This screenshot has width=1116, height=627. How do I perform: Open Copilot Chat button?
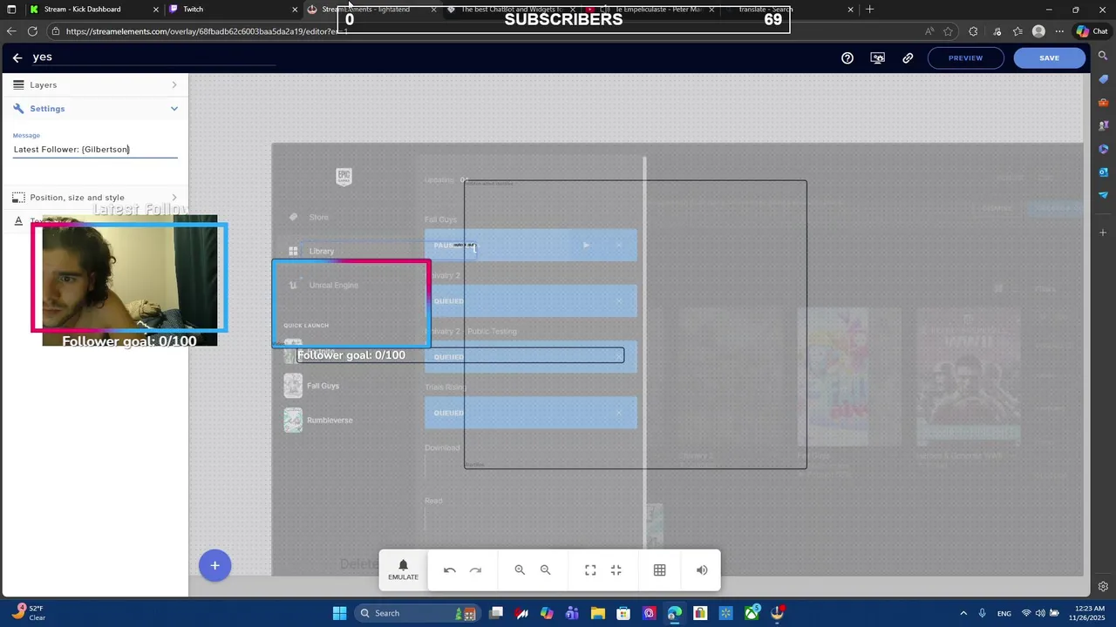[1092, 31]
